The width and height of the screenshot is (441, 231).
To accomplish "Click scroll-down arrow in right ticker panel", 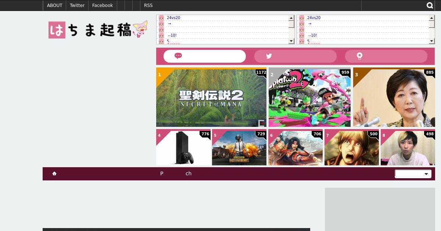I will pyautogui.click(x=431, y=41).
